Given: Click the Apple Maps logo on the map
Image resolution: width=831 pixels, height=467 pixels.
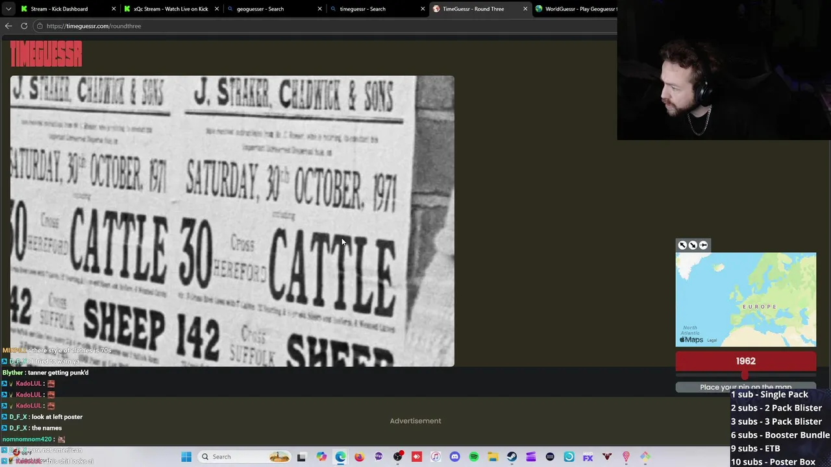Looking at the screenshot, I should coord(691,340).
